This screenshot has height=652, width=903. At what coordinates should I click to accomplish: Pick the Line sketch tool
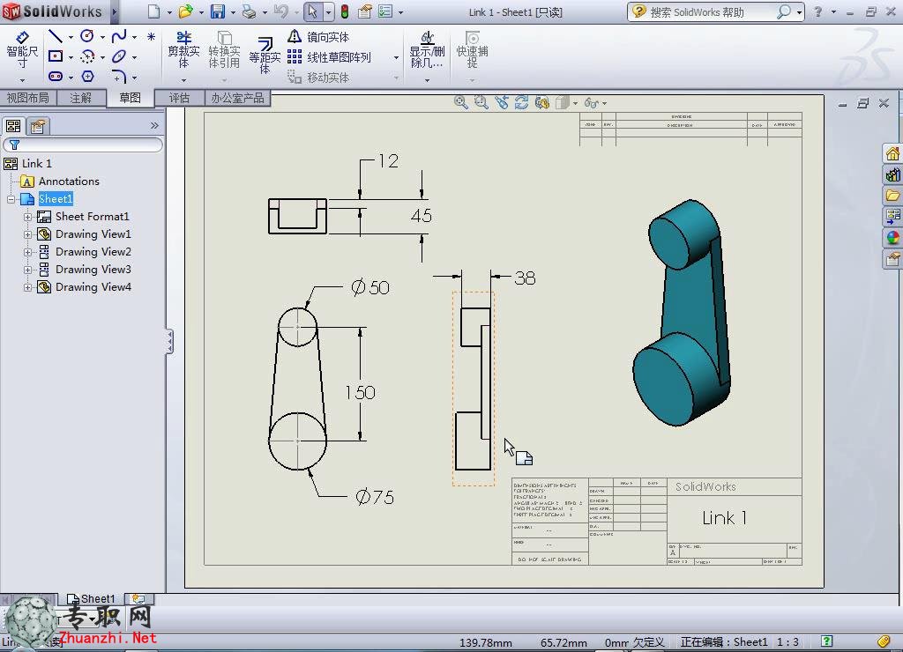pyautogui.click(x=56, y=37)
